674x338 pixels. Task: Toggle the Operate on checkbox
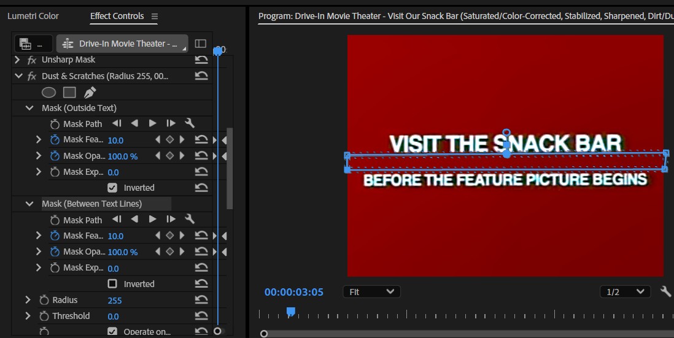(112, 331)
